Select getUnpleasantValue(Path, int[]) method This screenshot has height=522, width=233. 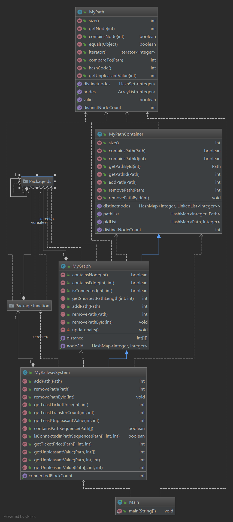pyautogui.click(x=84, y=452)
